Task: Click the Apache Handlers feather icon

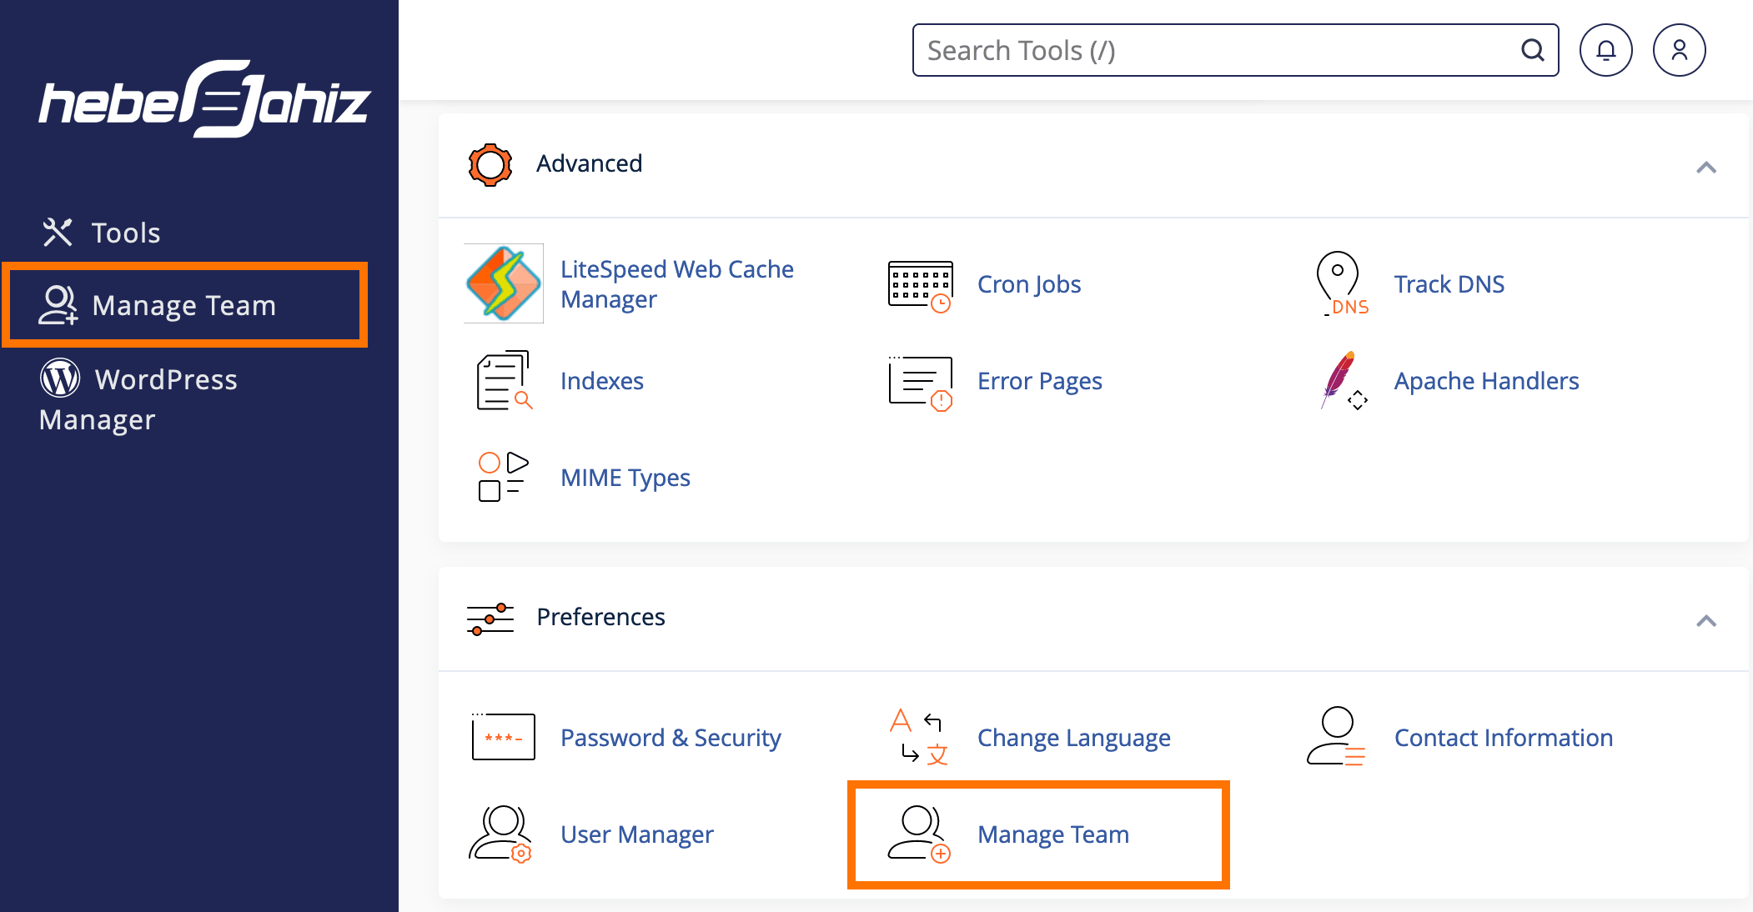Action: (1343, 380)
